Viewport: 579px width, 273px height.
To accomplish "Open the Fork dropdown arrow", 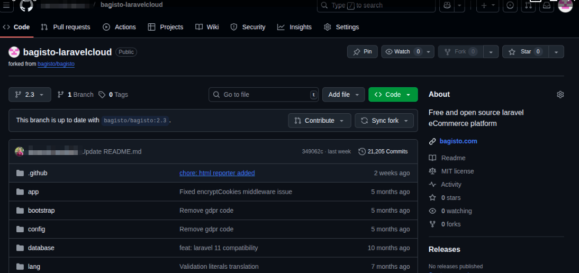I will (x=491, y=52).
